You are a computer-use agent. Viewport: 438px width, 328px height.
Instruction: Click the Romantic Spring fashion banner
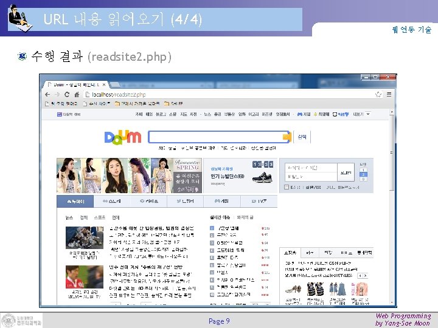(x=130, y=176)
